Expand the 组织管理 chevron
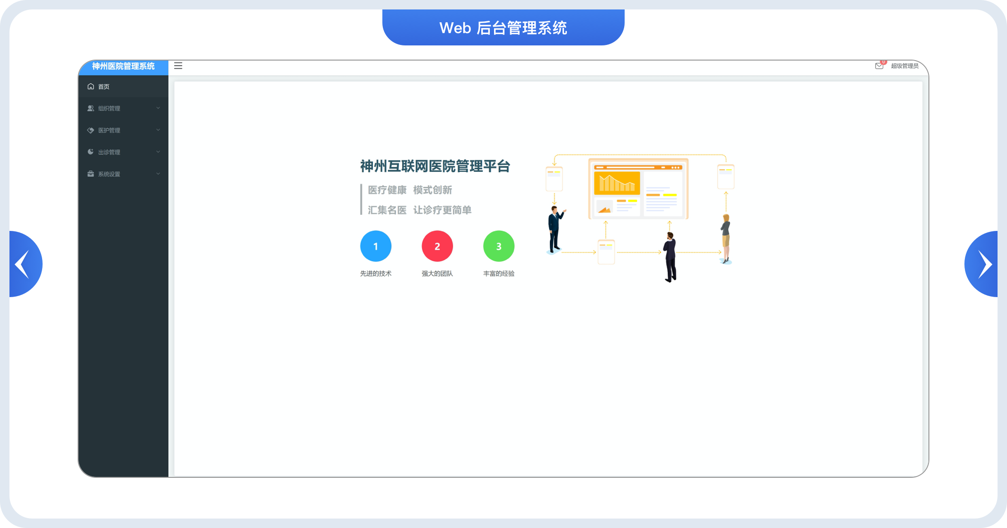This screenshot has height=528, width=1007. (158, 108)
